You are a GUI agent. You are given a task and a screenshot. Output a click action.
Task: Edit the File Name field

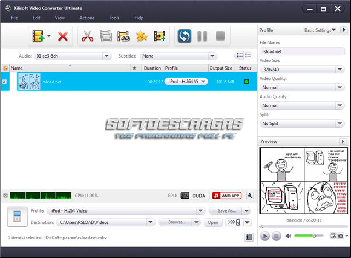[302, 51]
